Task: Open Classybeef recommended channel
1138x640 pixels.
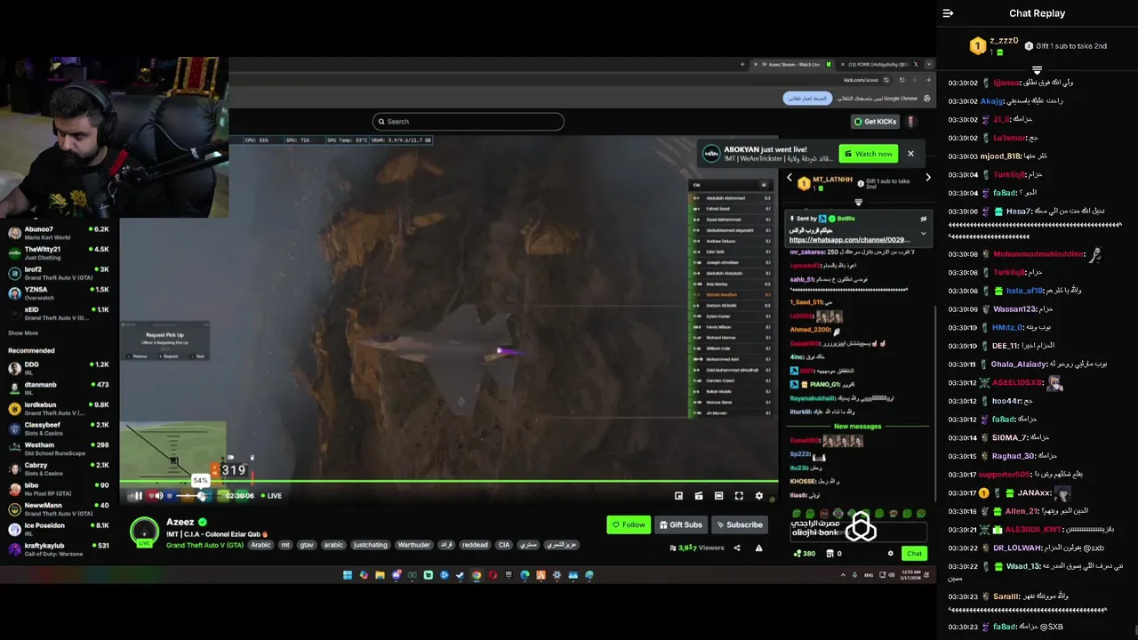Action: (x=58, y=428)
